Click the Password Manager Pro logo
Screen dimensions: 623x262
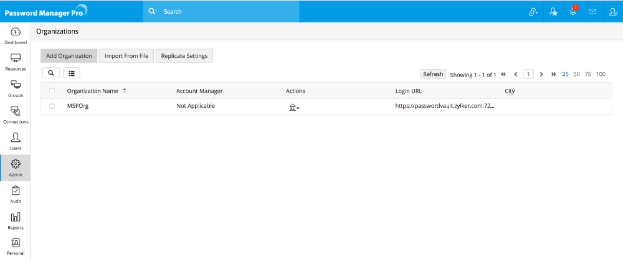point(46,11)
